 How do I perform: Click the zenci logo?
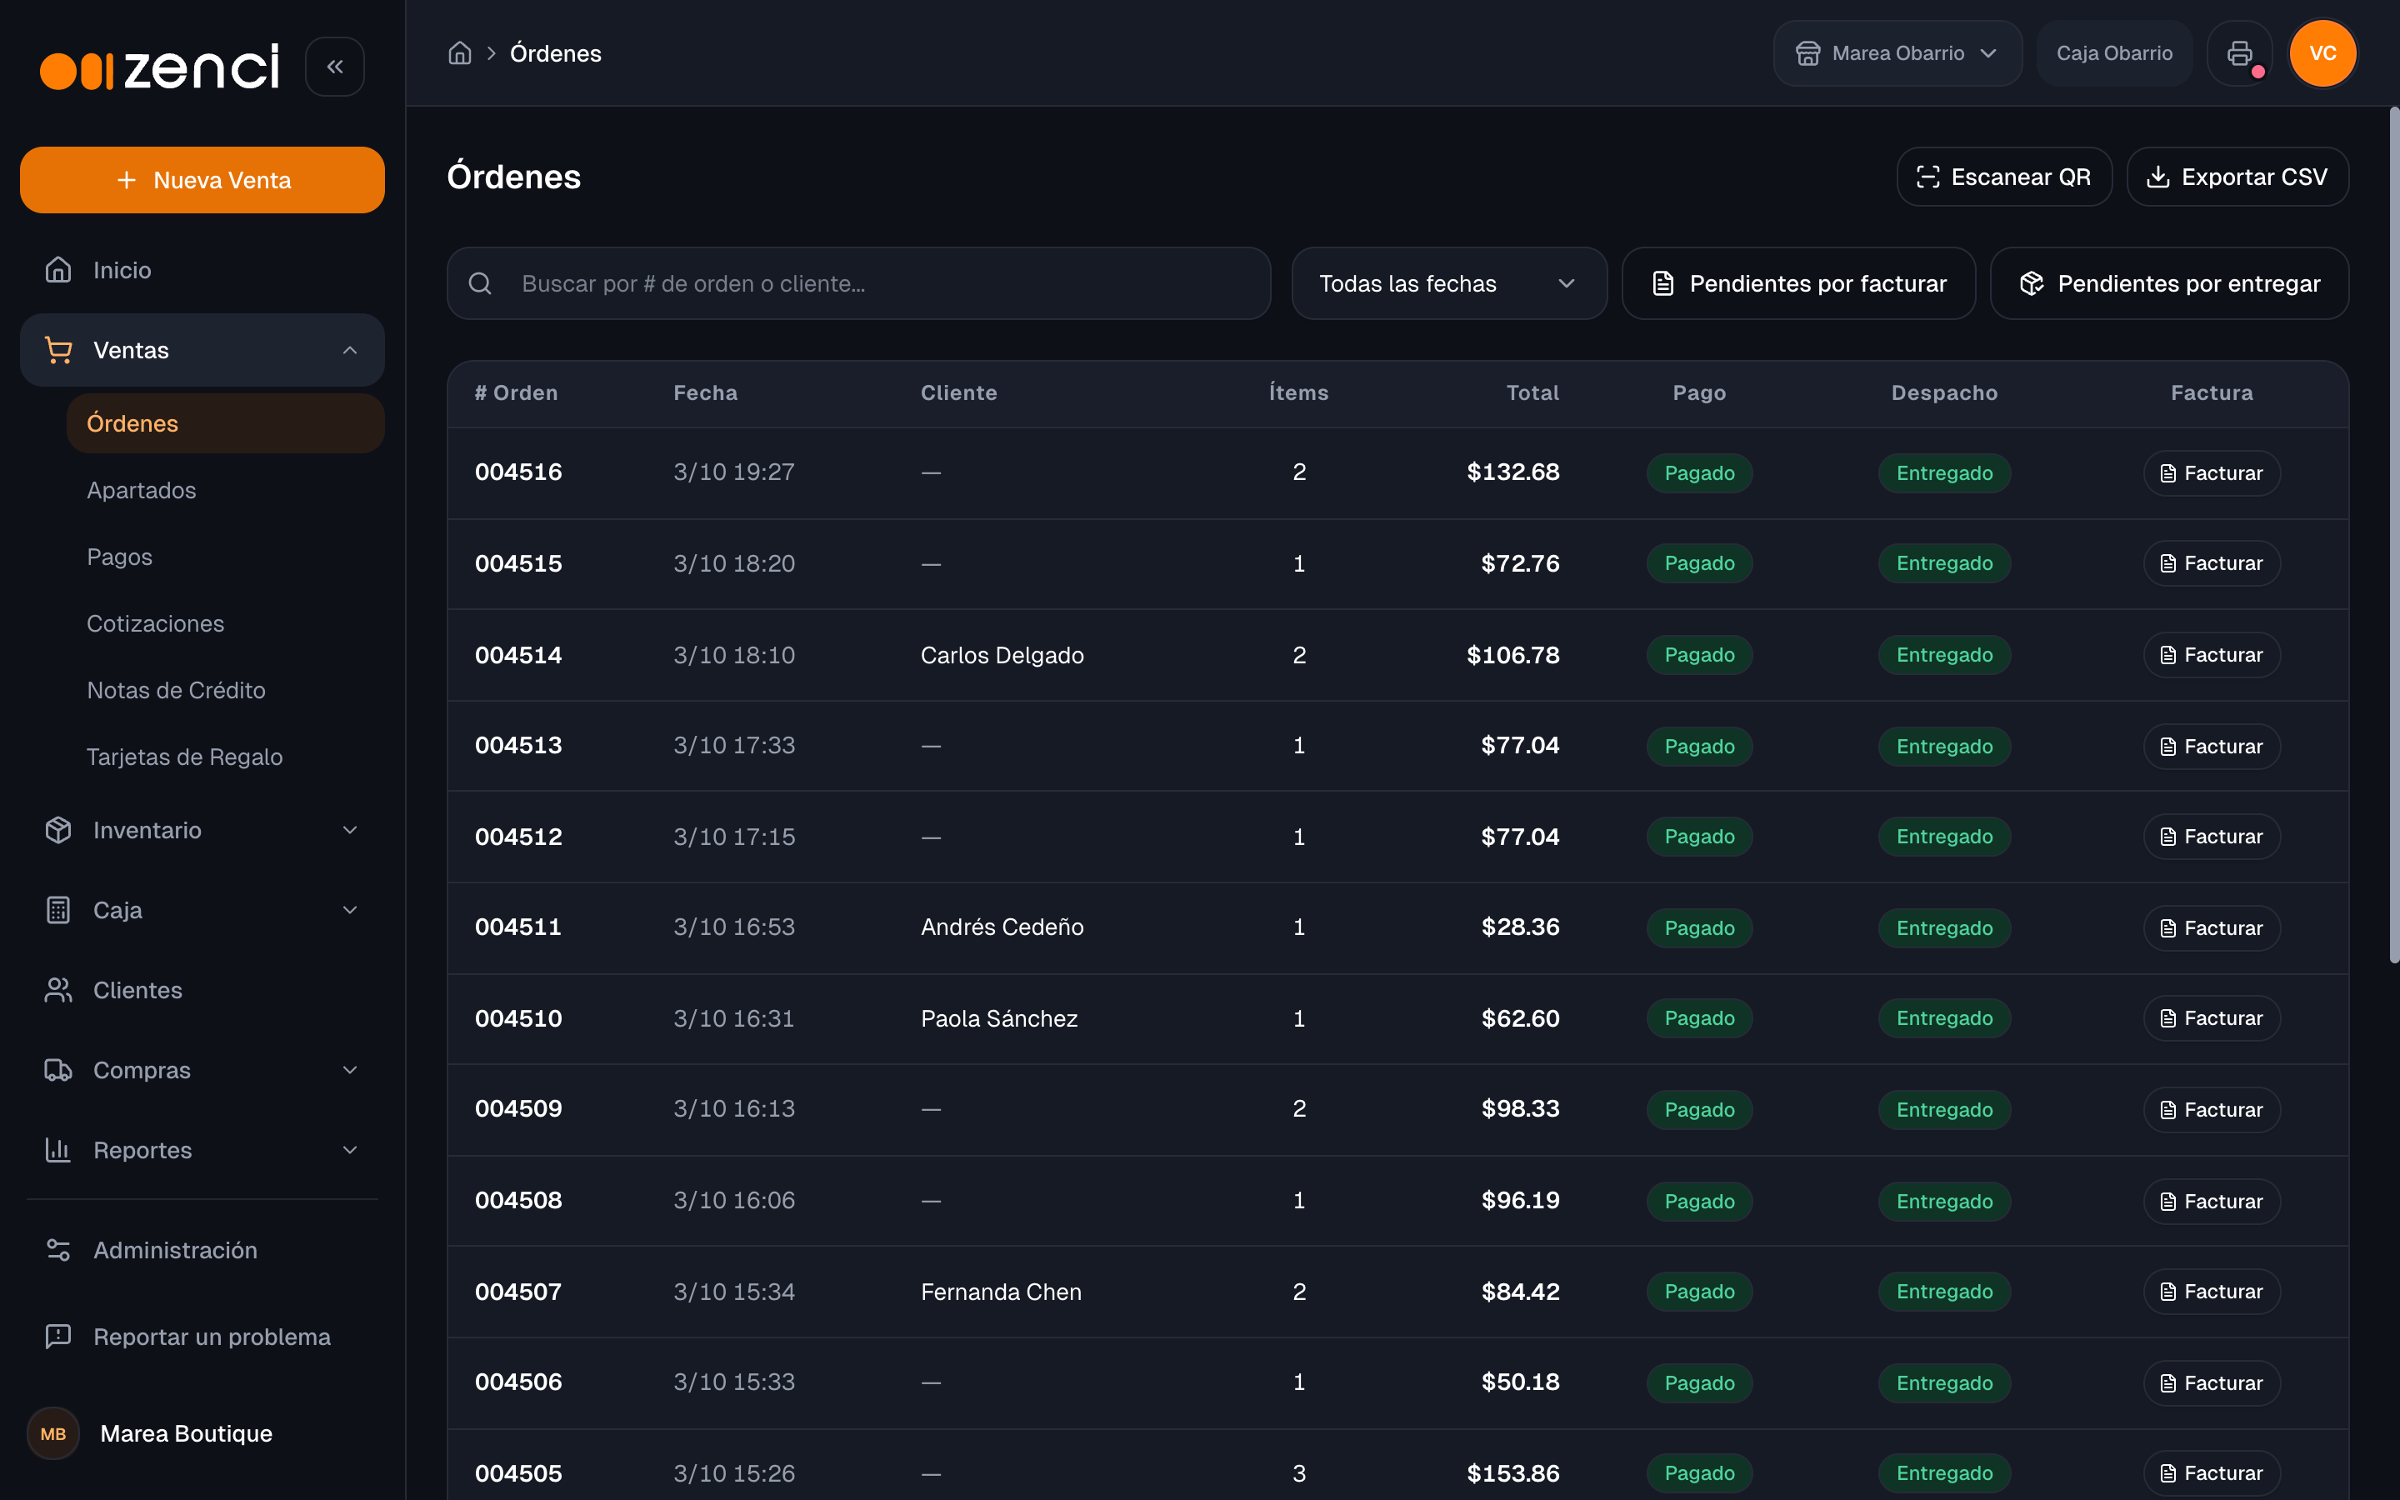tap(160, 67)
